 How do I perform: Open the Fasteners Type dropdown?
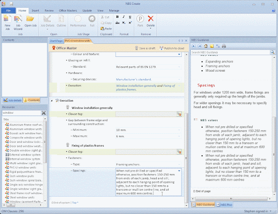tap(179, 165)
